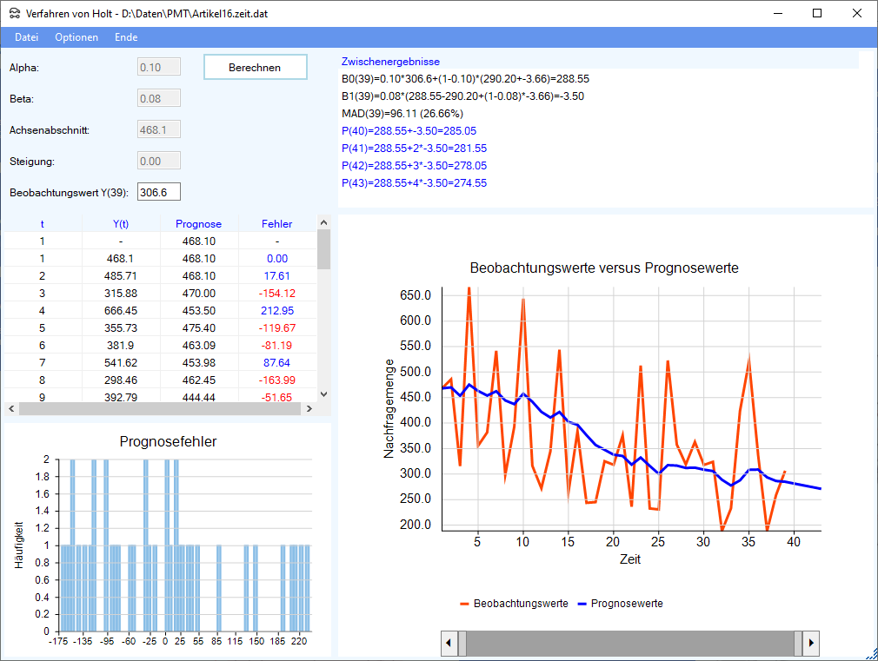Click table scrollbar up arrow
The height and width of the screenshot is (661, 878).
click(x=324, y=223)
